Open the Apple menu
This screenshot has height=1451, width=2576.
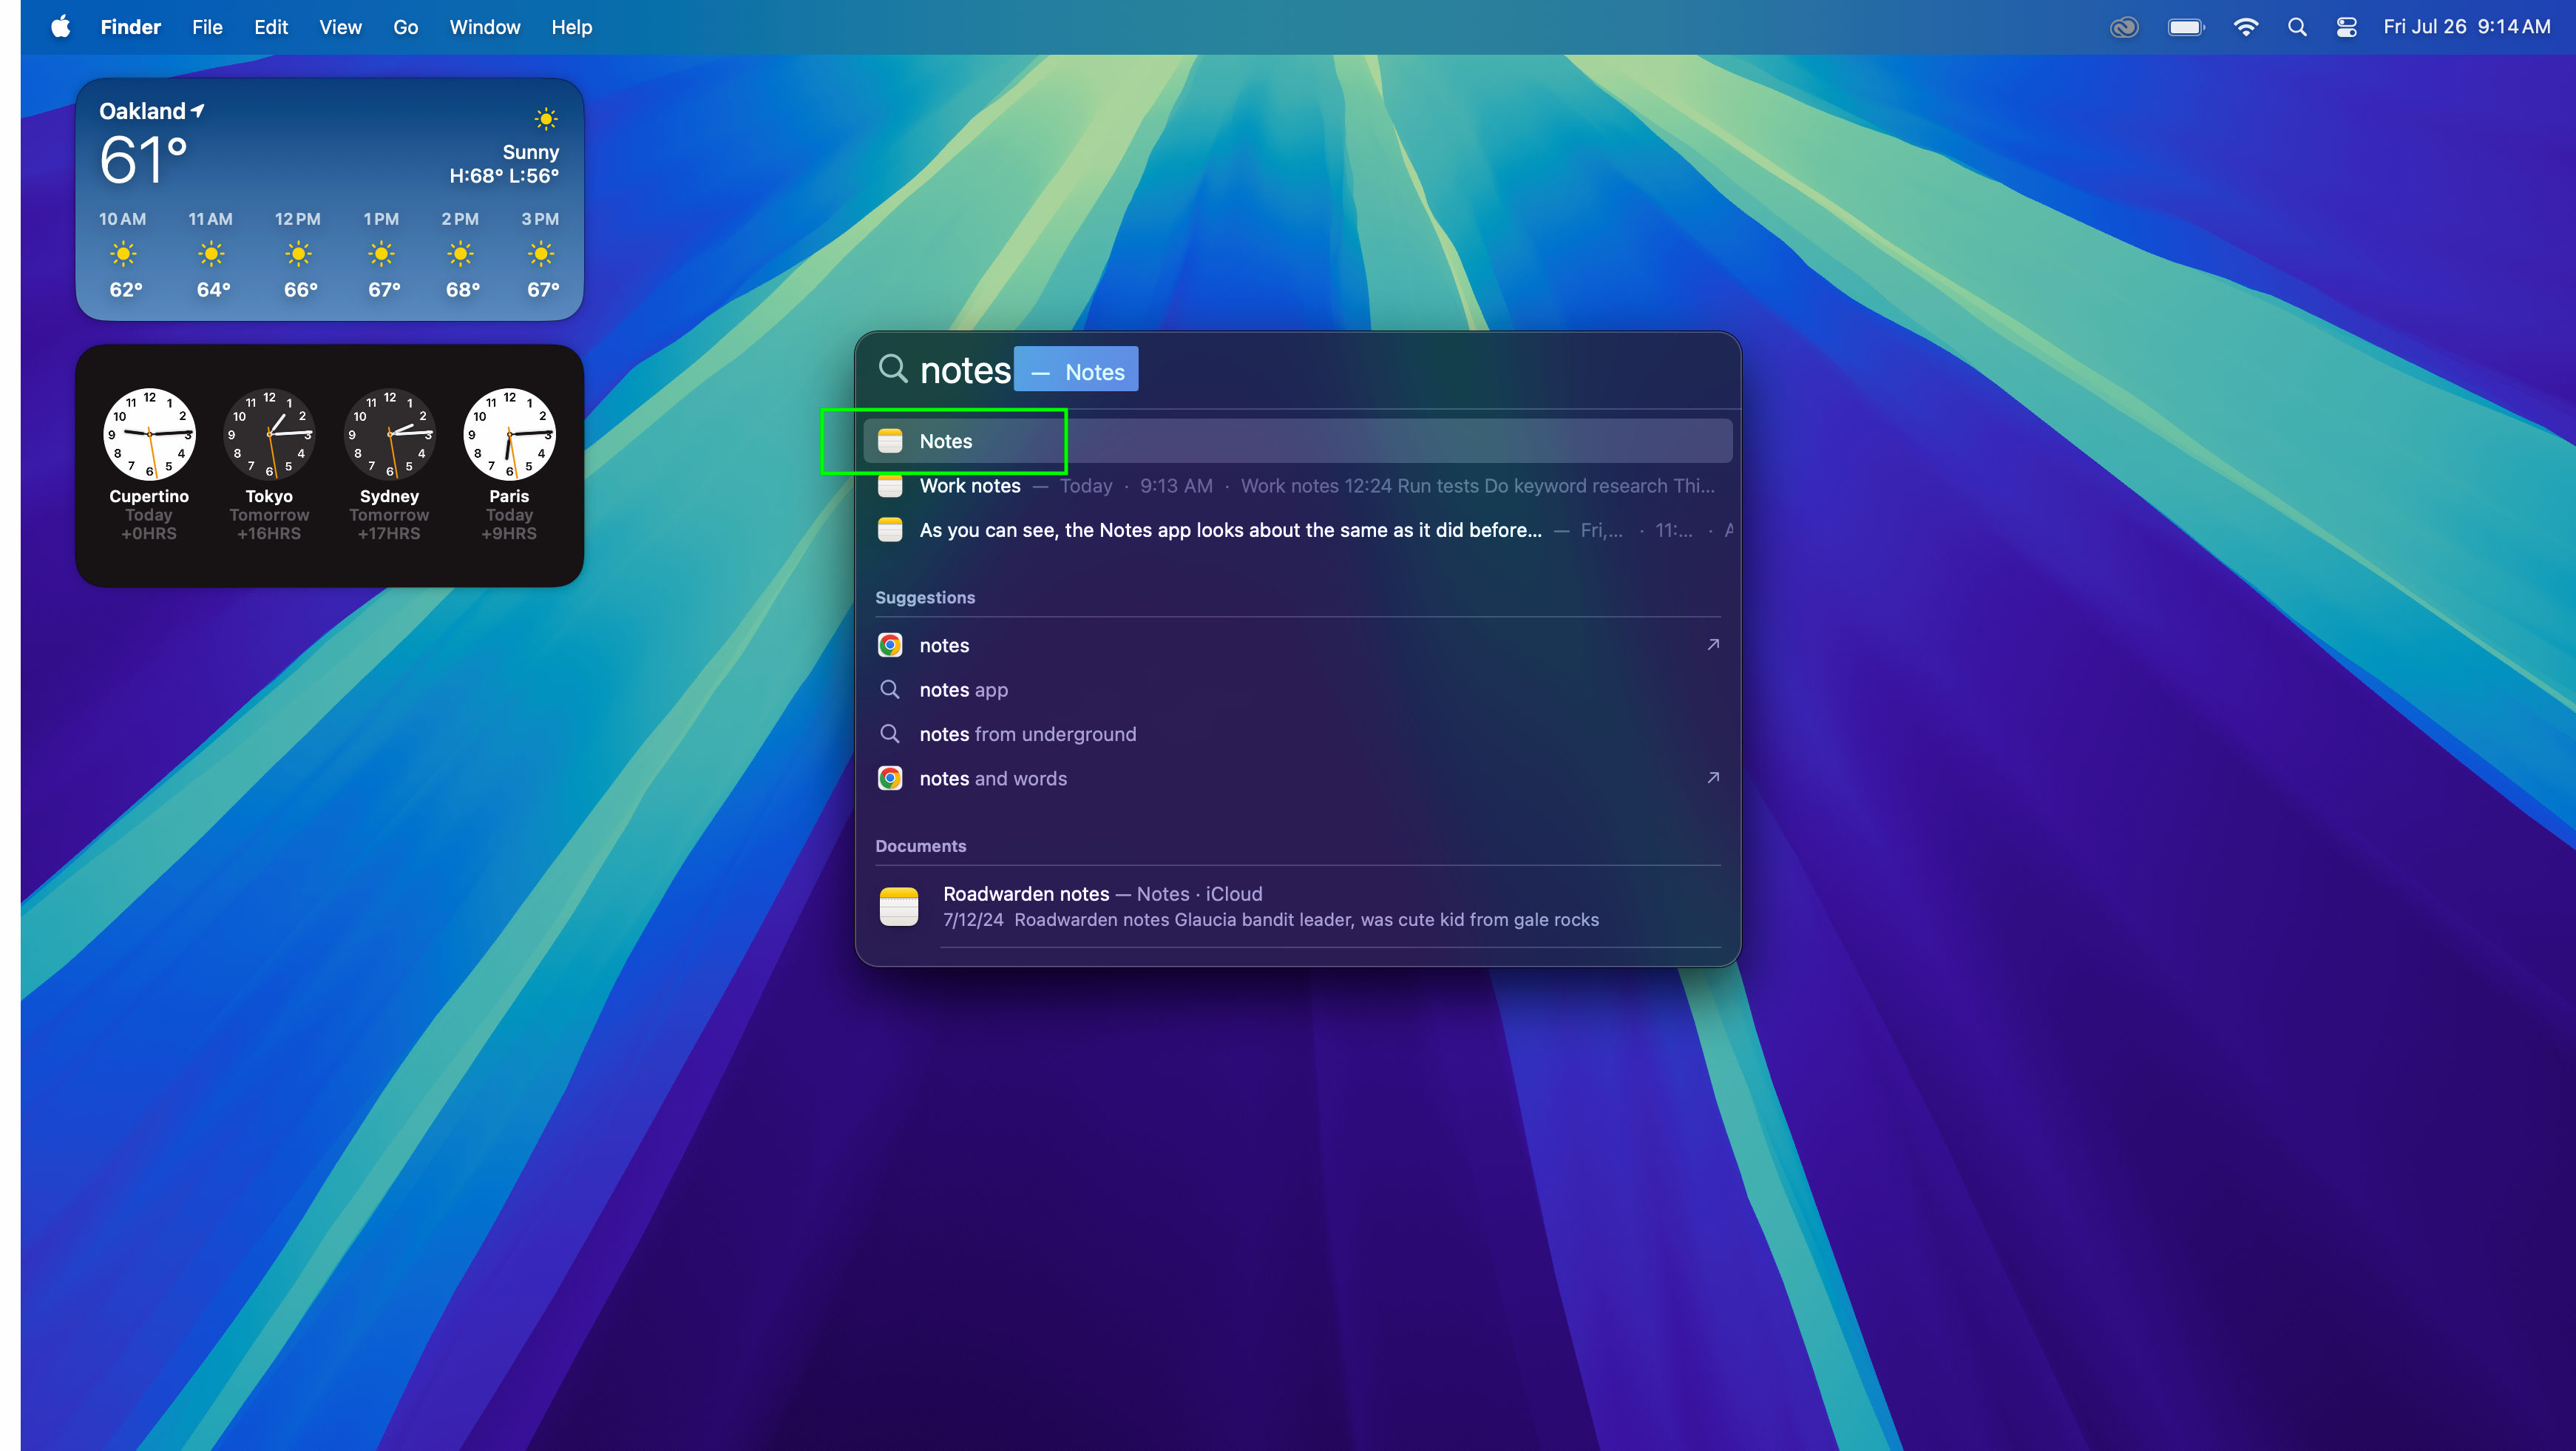coord(60,27)
